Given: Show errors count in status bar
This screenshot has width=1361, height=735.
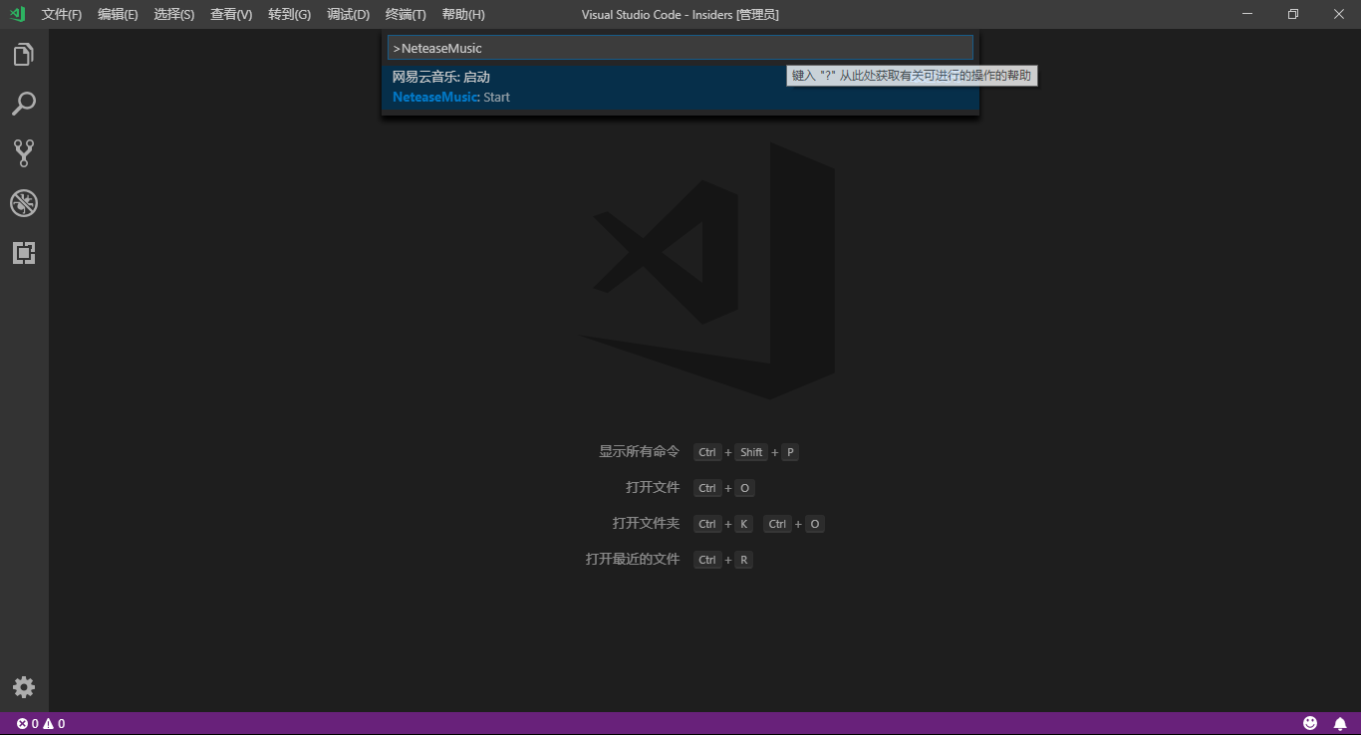Looking at the screenshot, I should click(27, 724).
